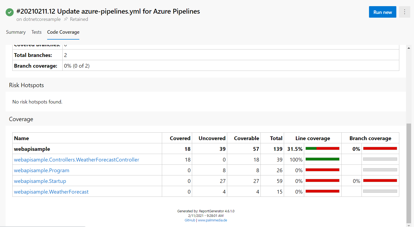Screen dimensions: 414x227
Task: Click the Retained label
Action: click(x=79, y=19)
